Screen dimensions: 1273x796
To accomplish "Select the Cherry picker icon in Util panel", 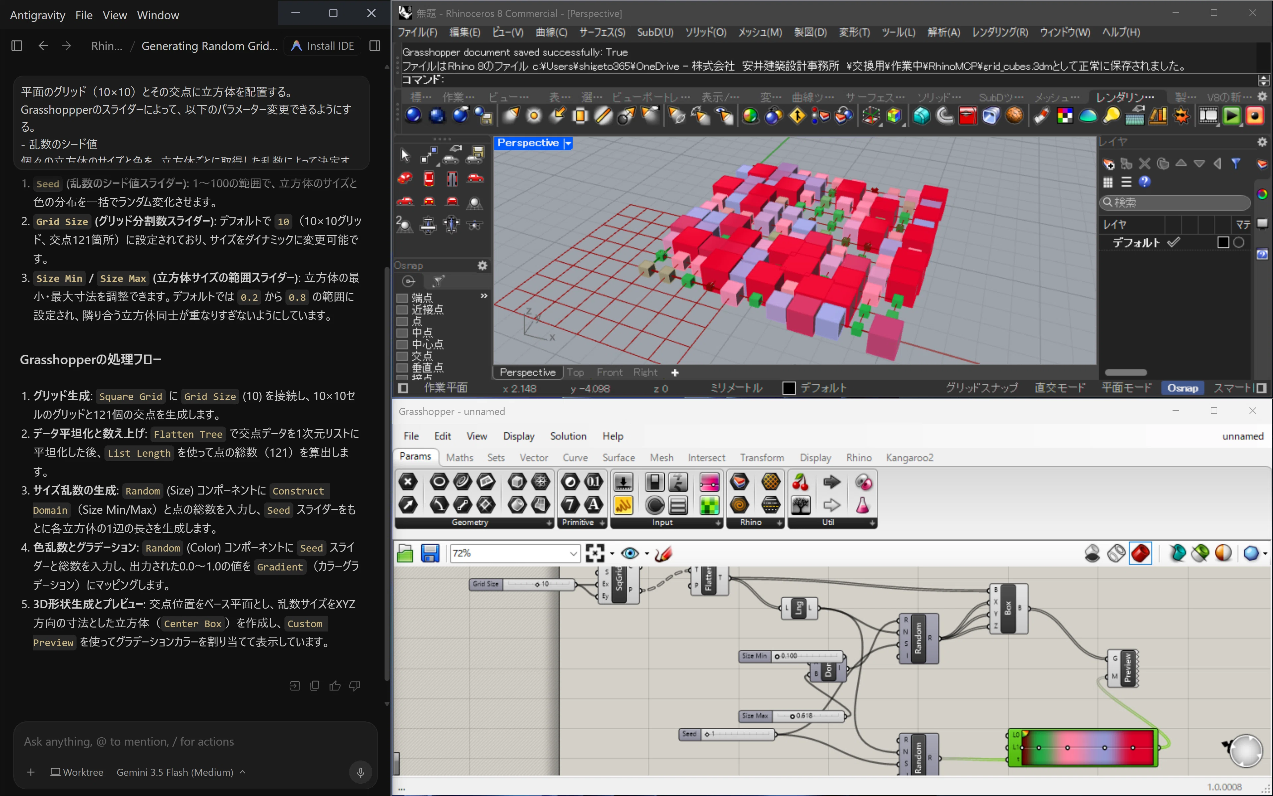I will pos(800,482).
